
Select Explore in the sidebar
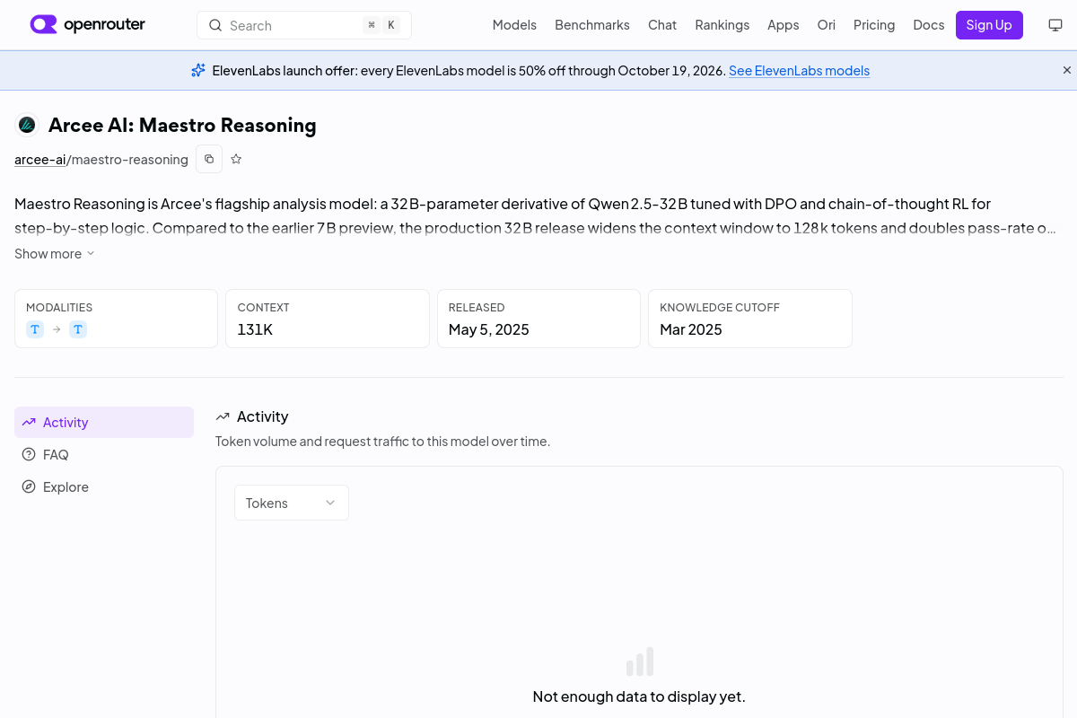click(x=104, y=486)
